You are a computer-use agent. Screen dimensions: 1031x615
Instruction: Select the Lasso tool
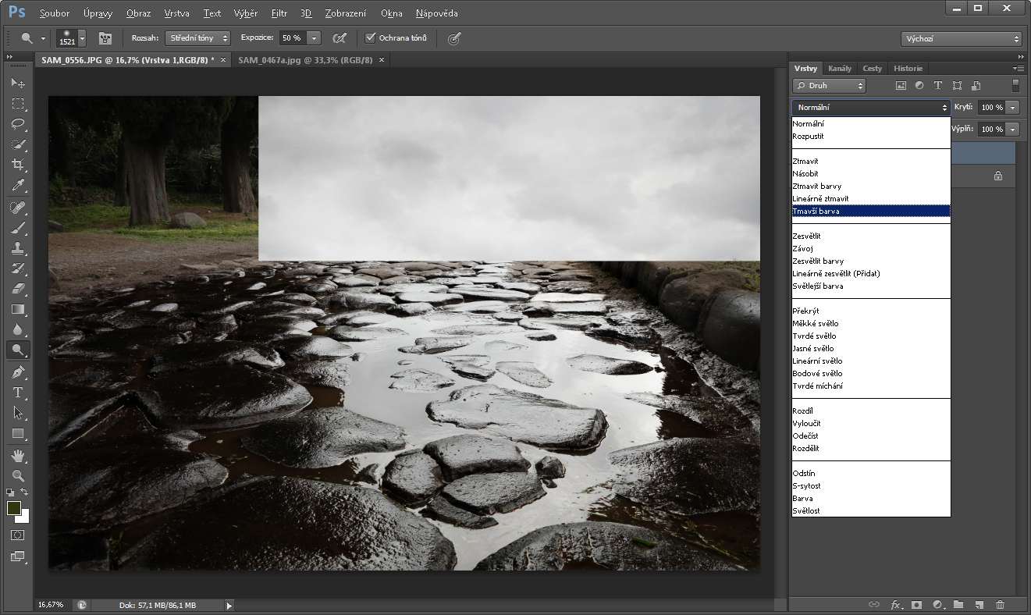18,124
